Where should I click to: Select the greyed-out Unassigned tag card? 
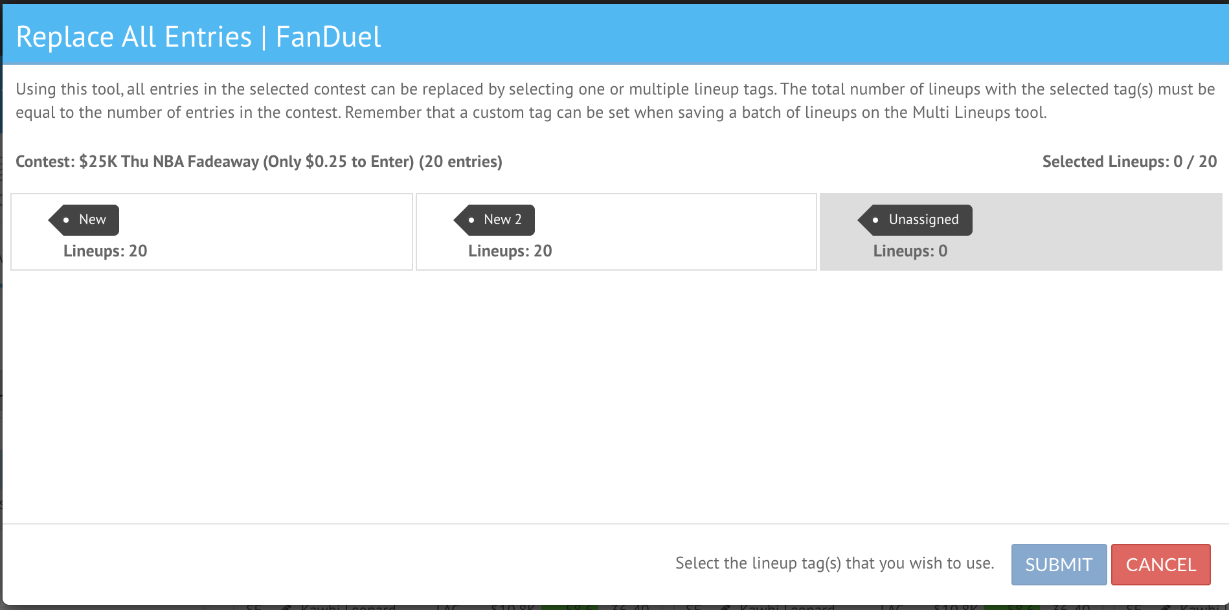[1021, 232]
